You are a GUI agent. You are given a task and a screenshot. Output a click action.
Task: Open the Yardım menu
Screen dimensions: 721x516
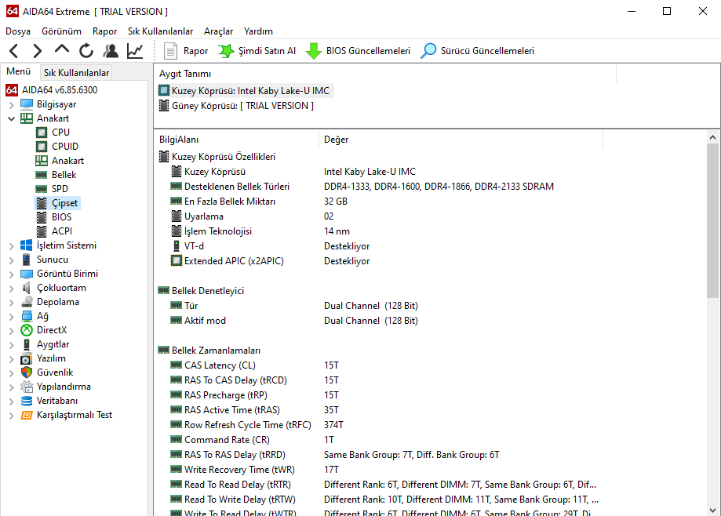pyautogui.click(x=258, y=31)
